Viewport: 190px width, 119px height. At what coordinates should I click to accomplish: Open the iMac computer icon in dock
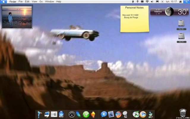coord(47,114)
